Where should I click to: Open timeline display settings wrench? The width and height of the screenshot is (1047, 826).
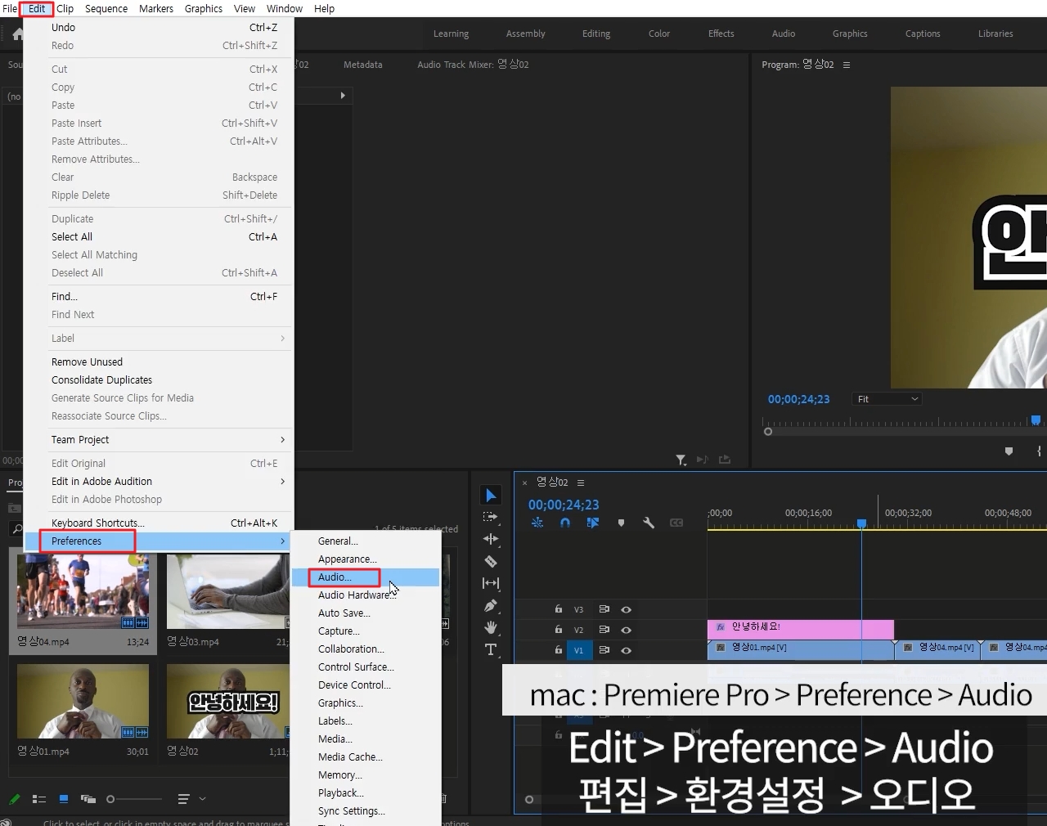point(649,523)
